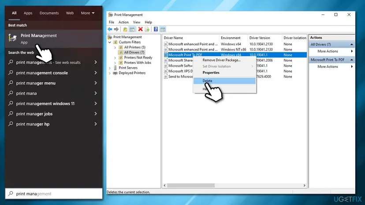The height and width of the screenshot is (205, 365).
Task: Open the Help toolbar question mark icon
Action: (x=156, y=29)
